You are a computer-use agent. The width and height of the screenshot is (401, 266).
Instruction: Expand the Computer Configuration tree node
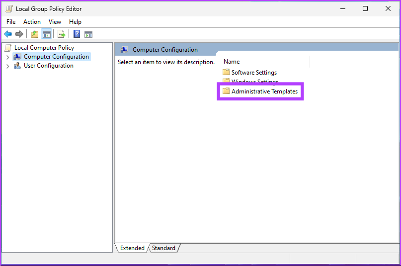pyautogui.click(x=7, y=57)
